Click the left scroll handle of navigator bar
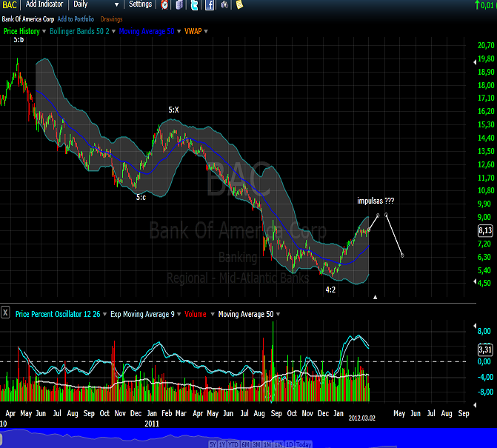Viewport: 497px width, 448px height. tap(1, 439)
